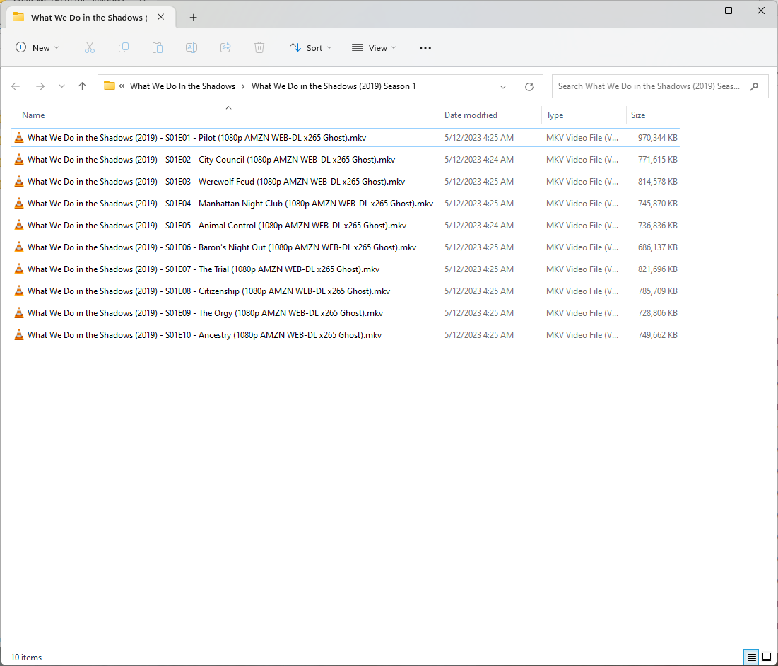Click the 771,615 KB size cell
Screen dimensions: 778x666
point(657,159)
